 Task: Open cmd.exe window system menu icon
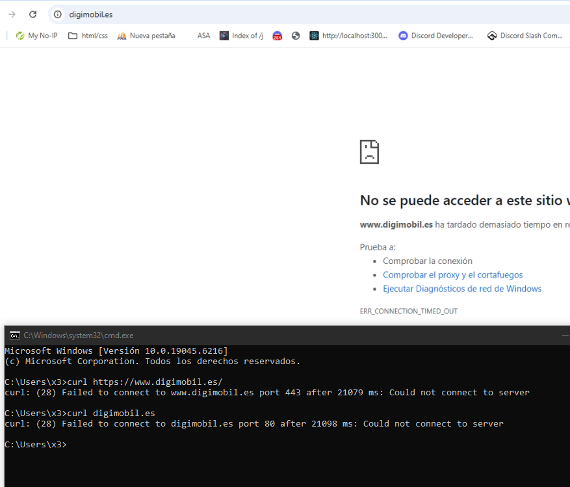click(x=15, y=336)
